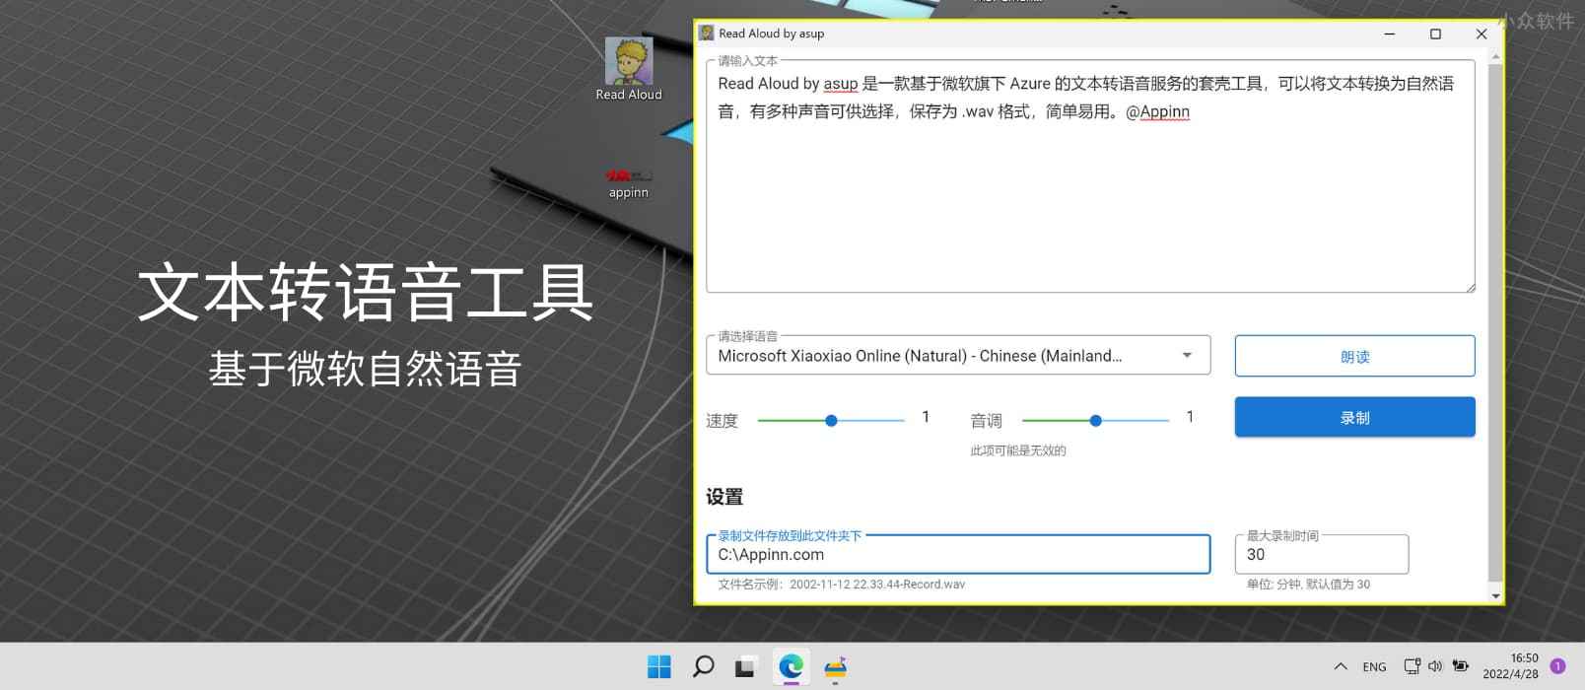This screenshot has width=1585, height=690.
Task: Click the network icon in the system tray
Action: pos(1412,666)
